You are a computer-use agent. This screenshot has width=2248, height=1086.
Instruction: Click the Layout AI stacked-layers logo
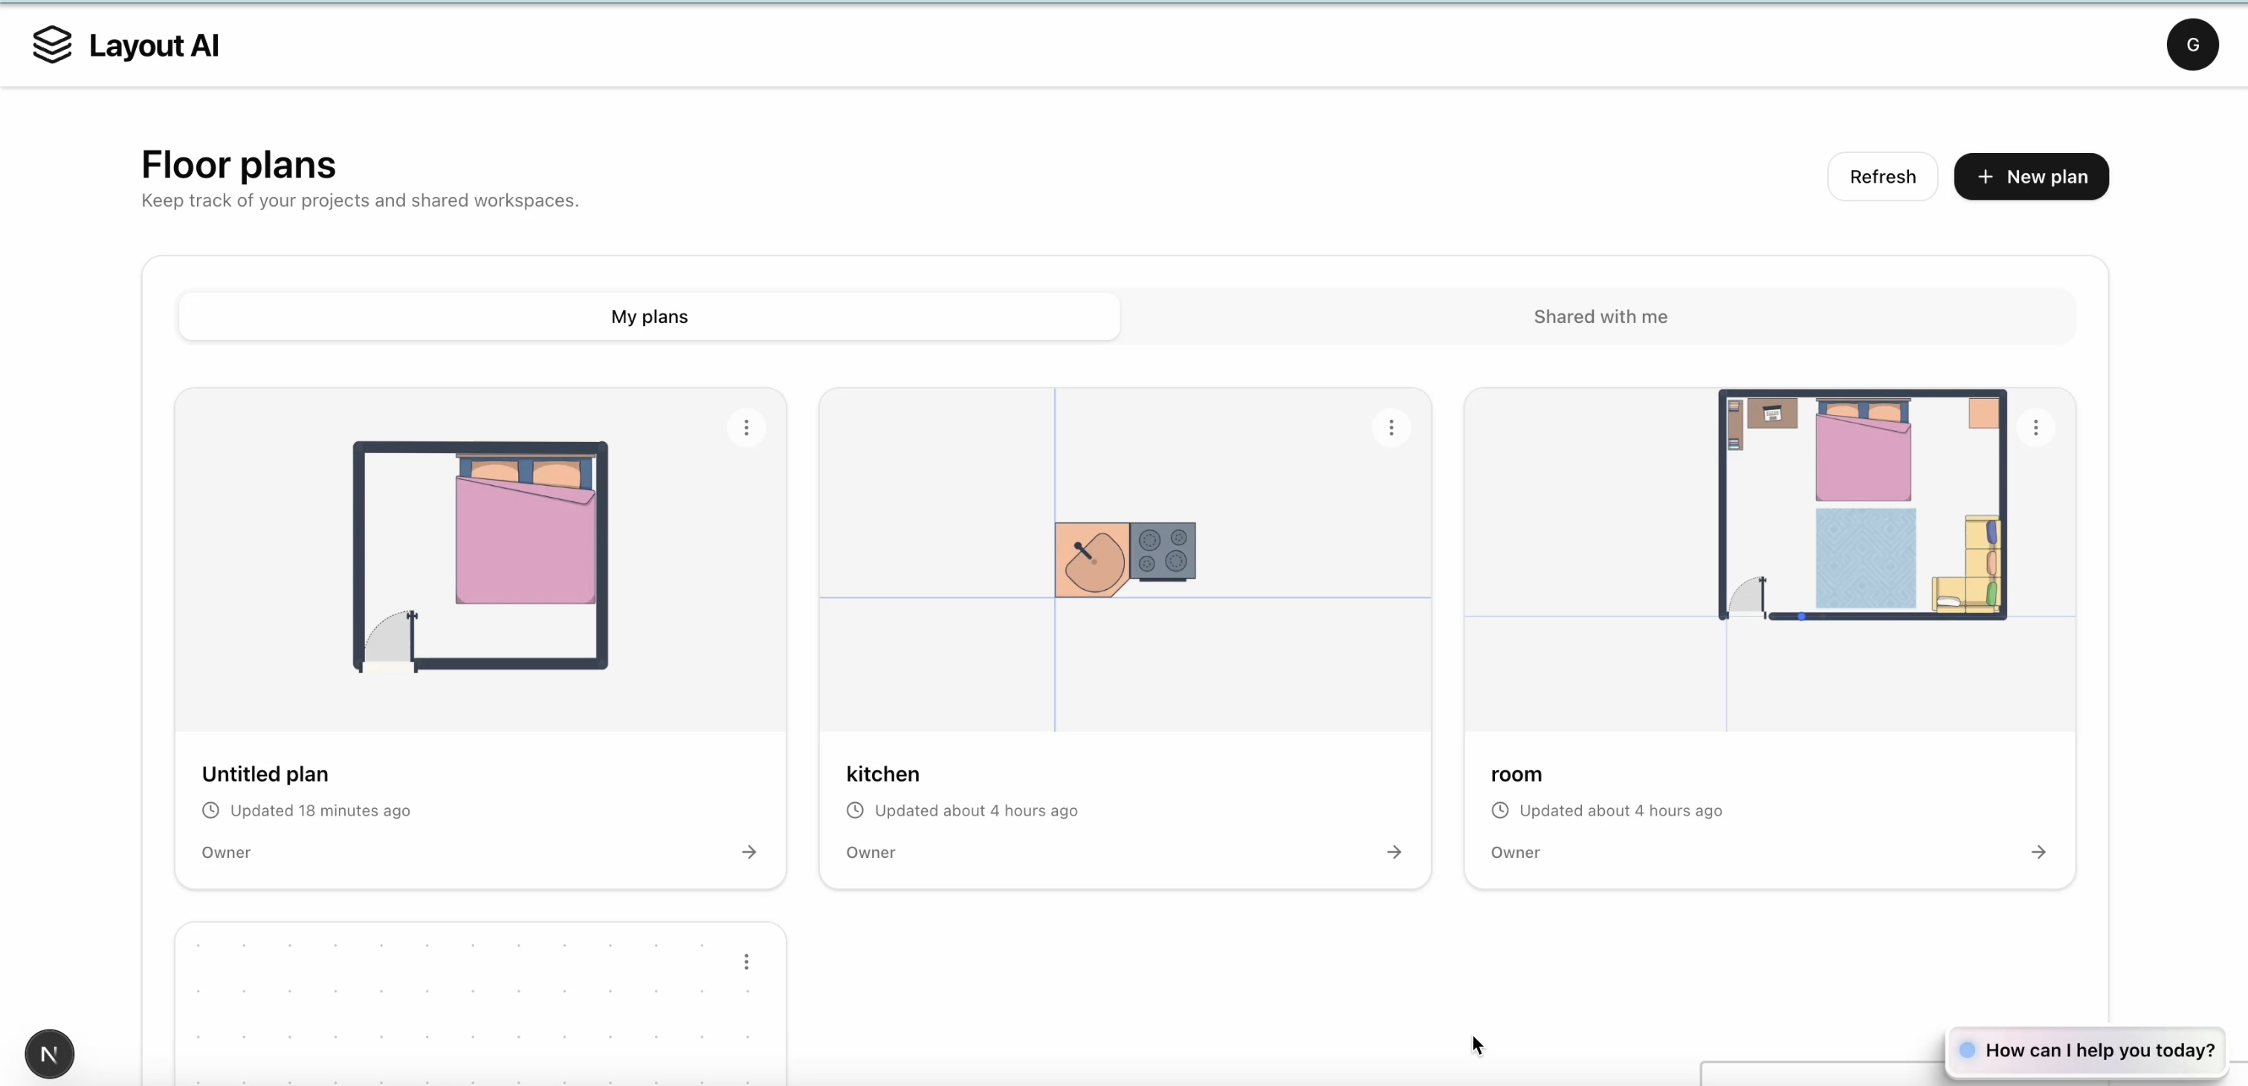(x=51, y=45)
